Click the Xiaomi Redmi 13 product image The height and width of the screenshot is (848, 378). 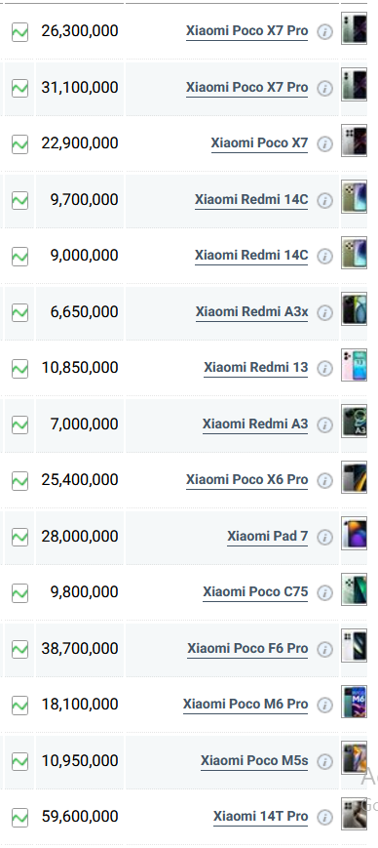click(x=355, y=365)
